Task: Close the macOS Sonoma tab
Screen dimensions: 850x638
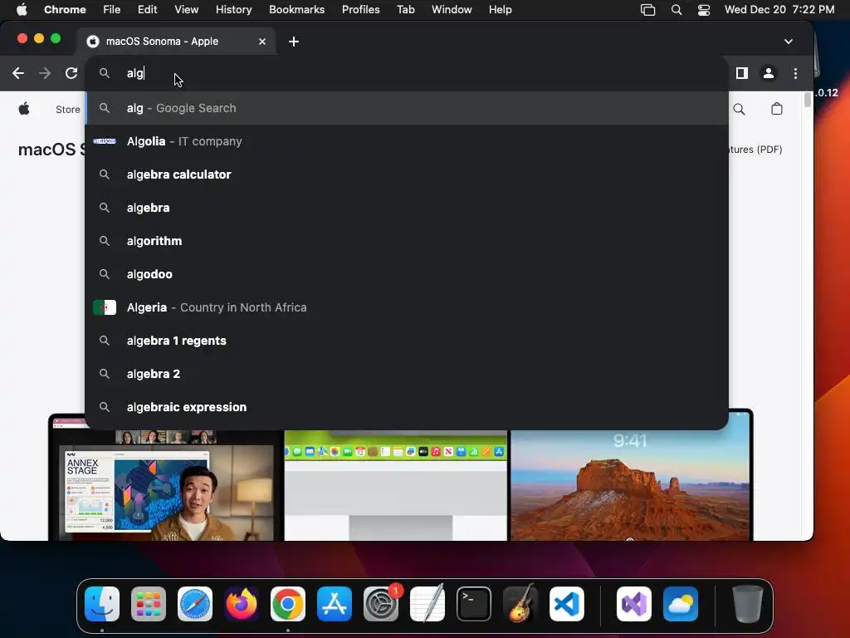Action: [x=262, y=42]
